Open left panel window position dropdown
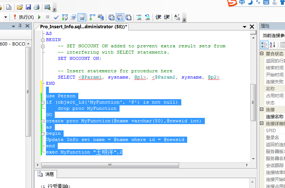The height and width of the screenshot is (188, 285). pos(13,26)
